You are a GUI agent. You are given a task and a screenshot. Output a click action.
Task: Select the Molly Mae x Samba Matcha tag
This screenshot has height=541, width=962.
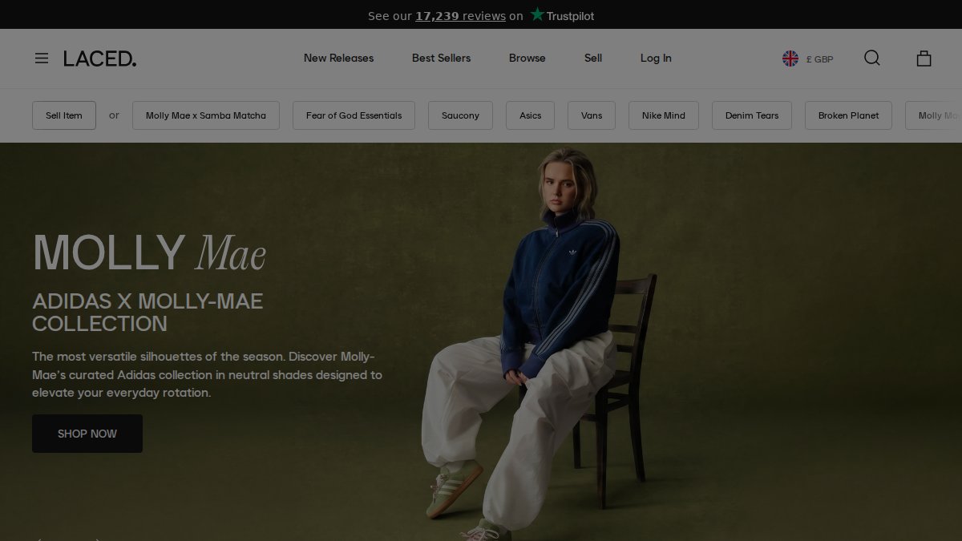tap(206, 115)
